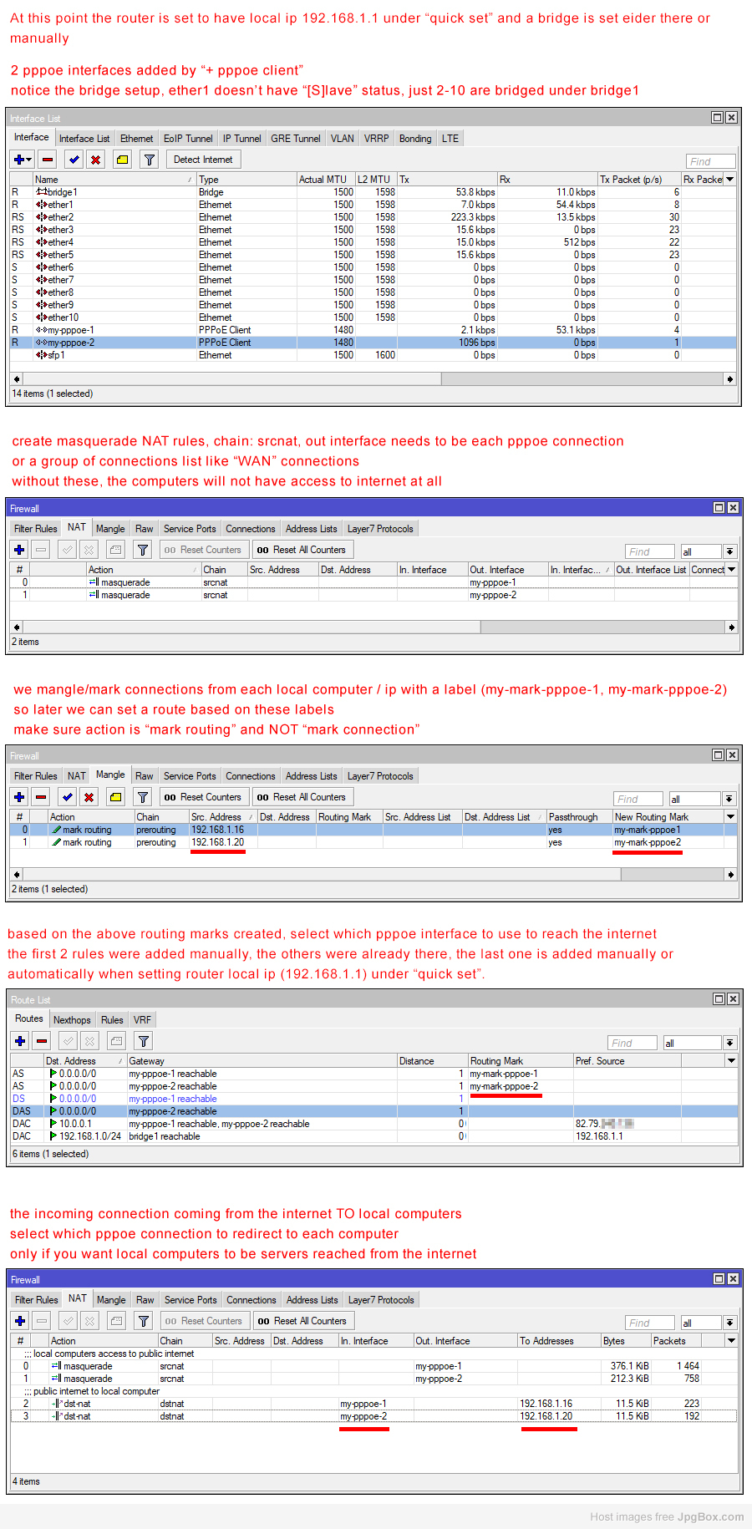The width and height of the screenshot is (752, 1529).
Task: Click the blue checkmark enable icon in Firewall Mangle window
Action: 68,797
